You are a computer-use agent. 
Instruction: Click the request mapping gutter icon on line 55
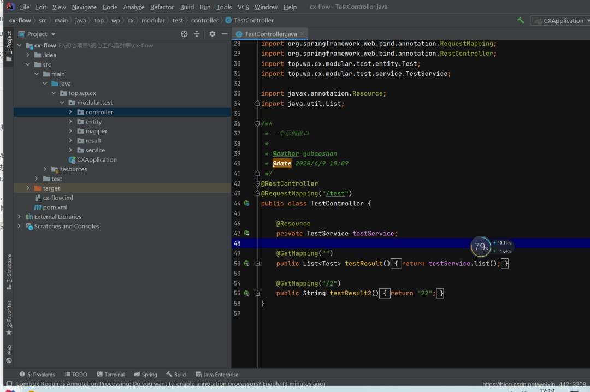[x=246, y=293]
